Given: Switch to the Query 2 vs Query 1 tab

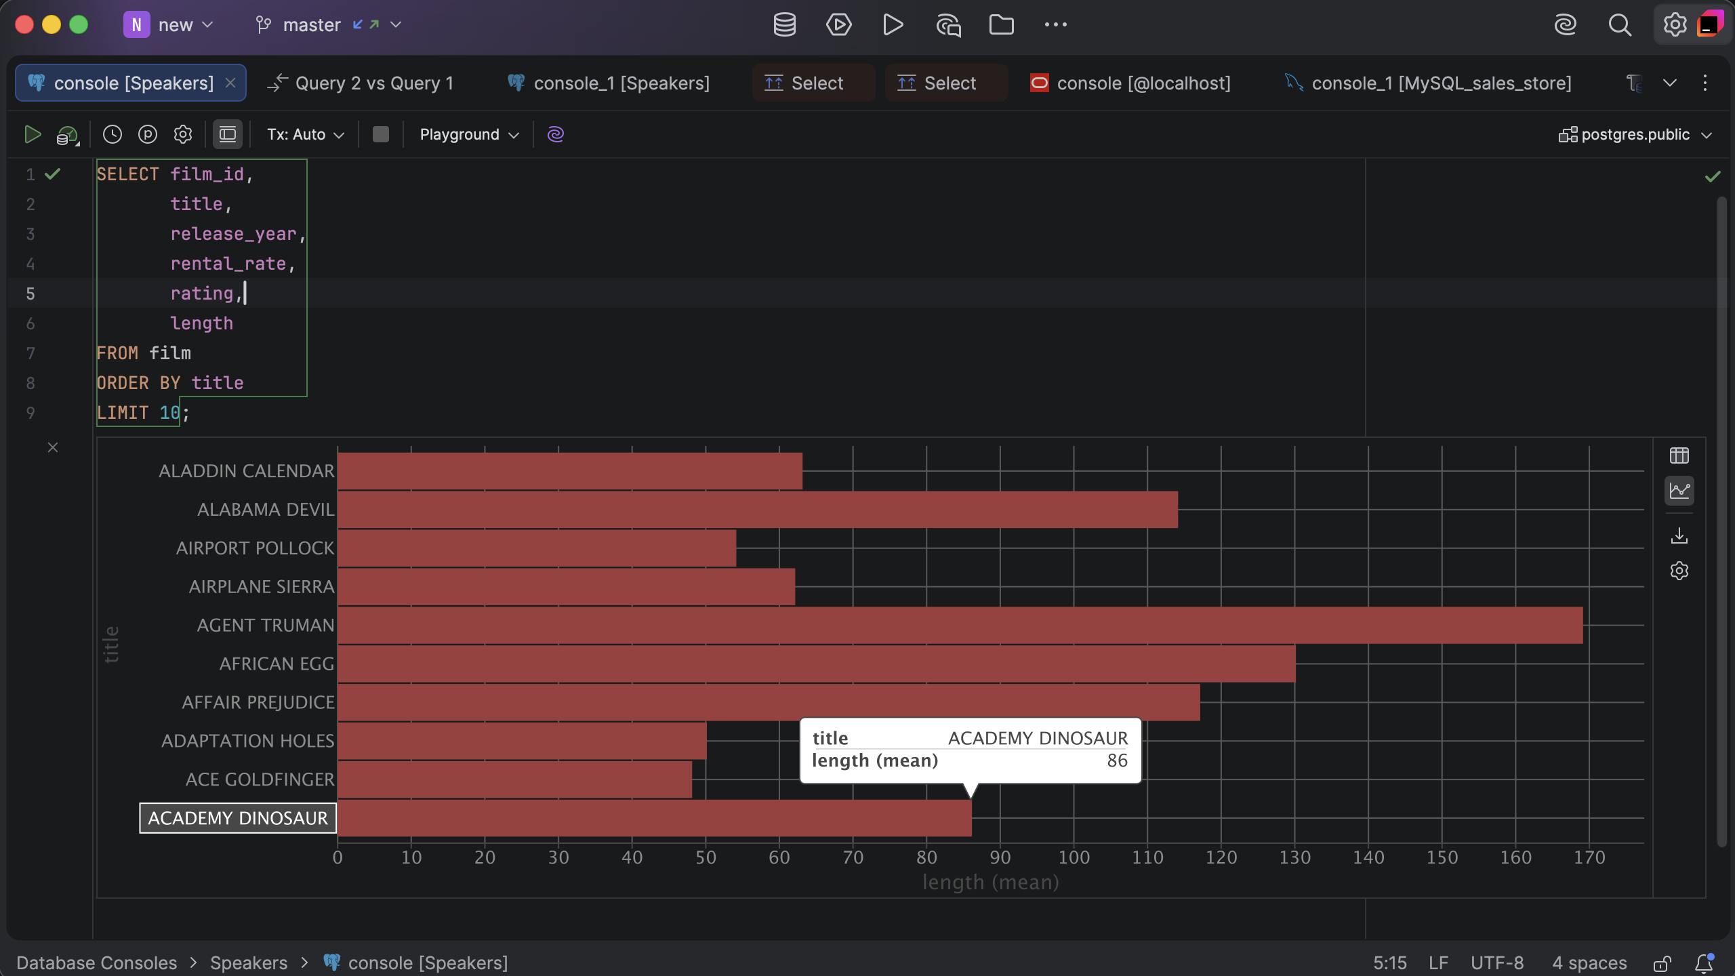Looking at the screenshot, I should (x=361, y=83).
